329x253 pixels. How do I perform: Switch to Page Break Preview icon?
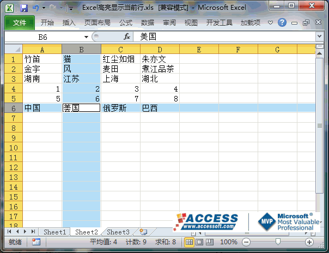click(209, 242)
